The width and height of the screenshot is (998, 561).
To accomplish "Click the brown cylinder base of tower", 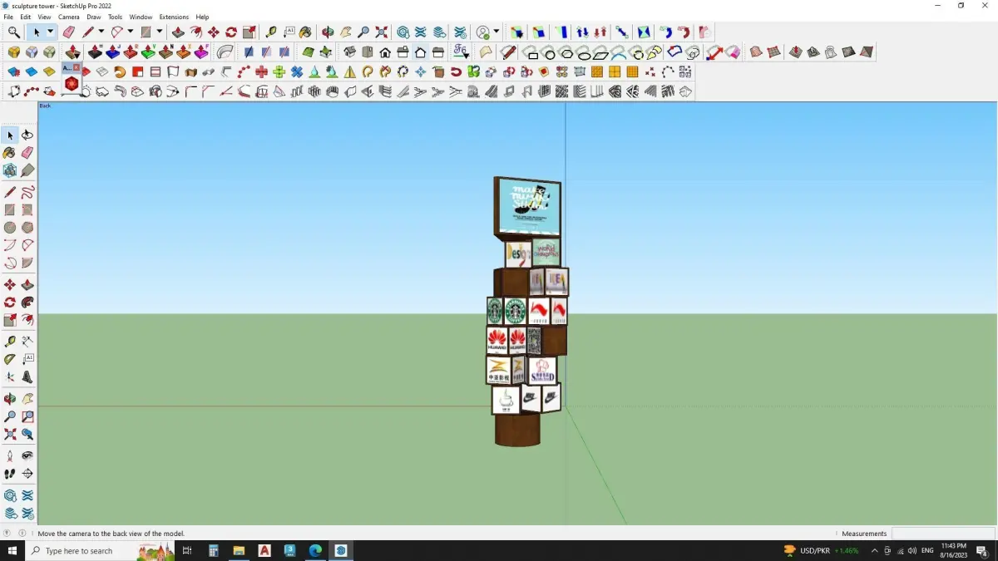I will 517,429.
